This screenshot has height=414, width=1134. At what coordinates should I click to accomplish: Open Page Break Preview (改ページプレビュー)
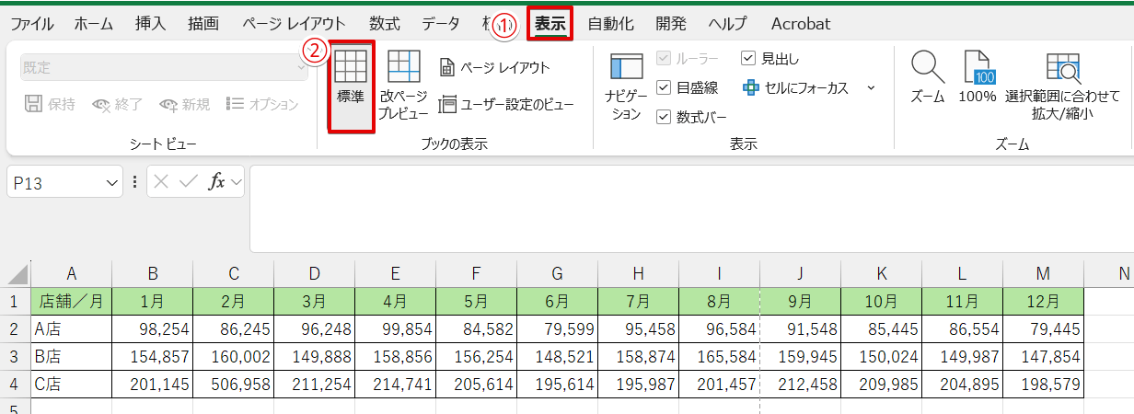coord(404,86)
